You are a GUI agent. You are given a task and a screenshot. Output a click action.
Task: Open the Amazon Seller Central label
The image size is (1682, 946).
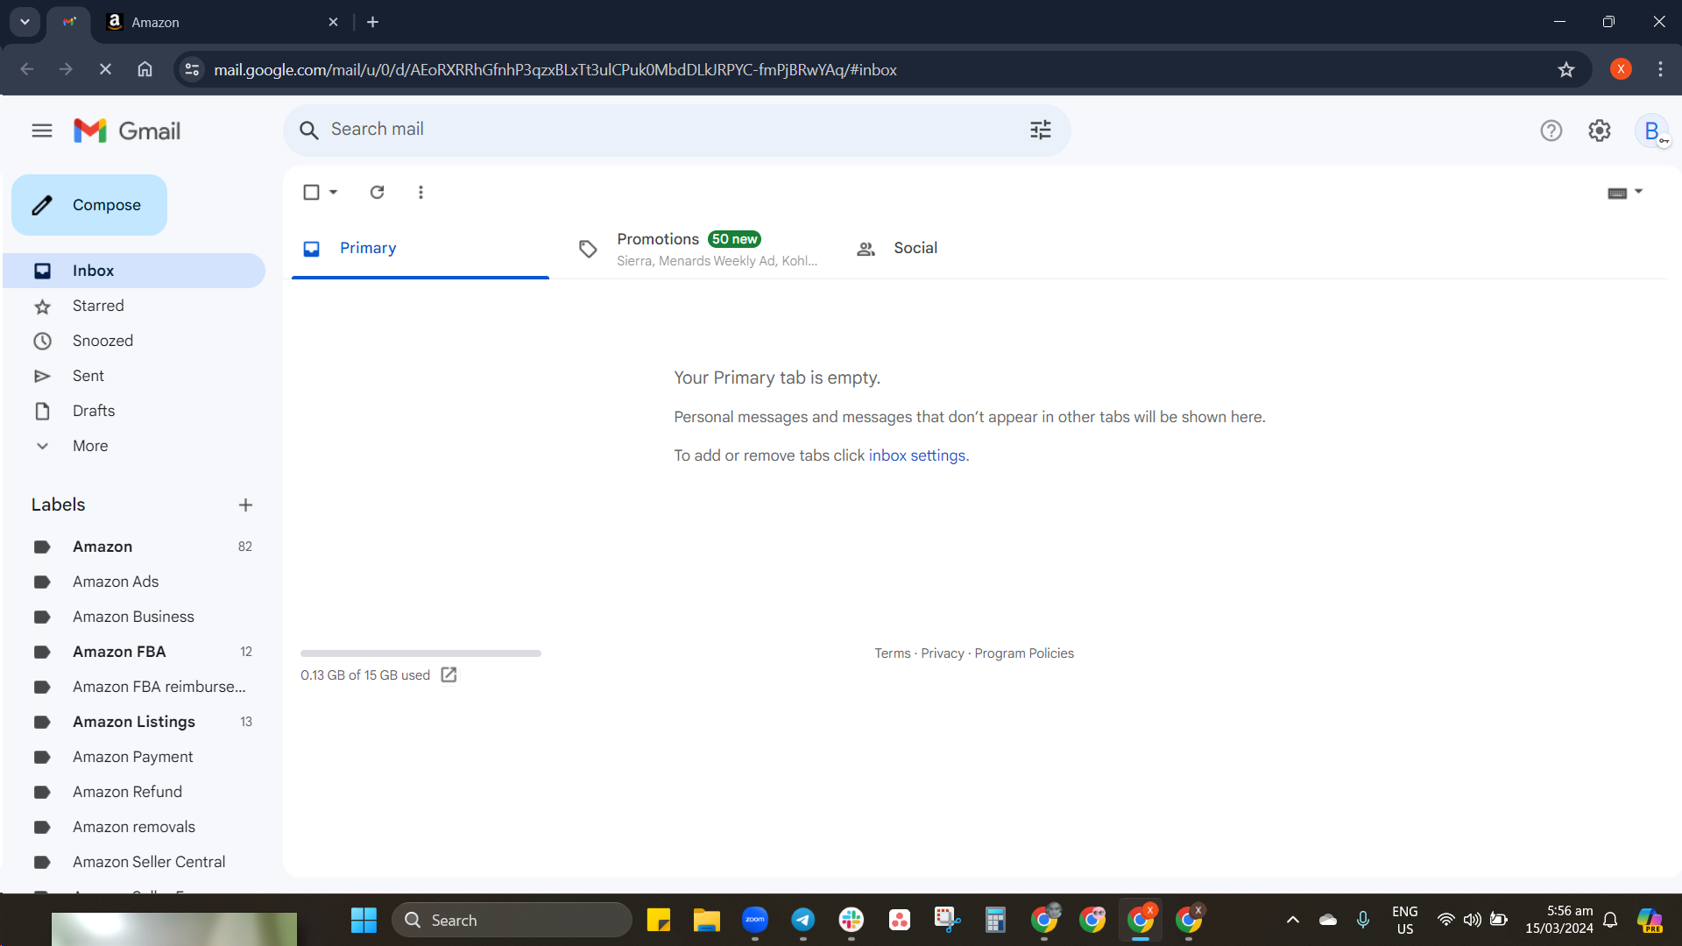134,862
